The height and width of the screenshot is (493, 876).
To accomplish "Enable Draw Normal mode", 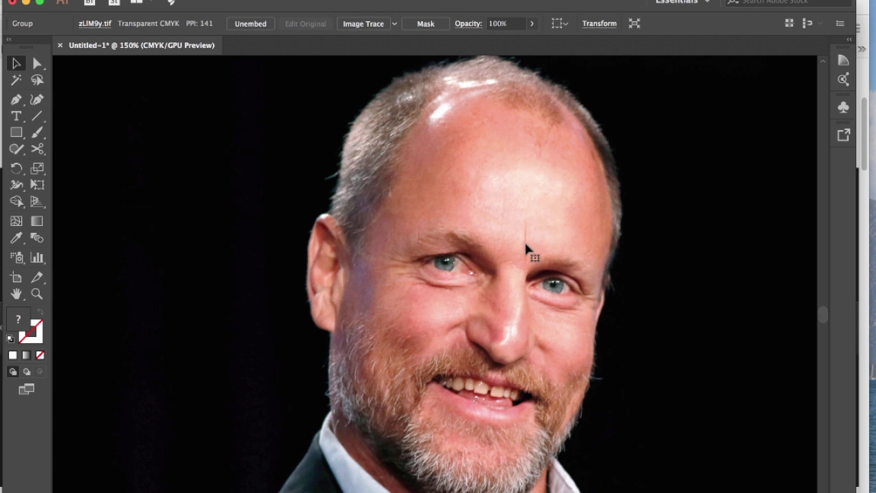I will [13, 372].
